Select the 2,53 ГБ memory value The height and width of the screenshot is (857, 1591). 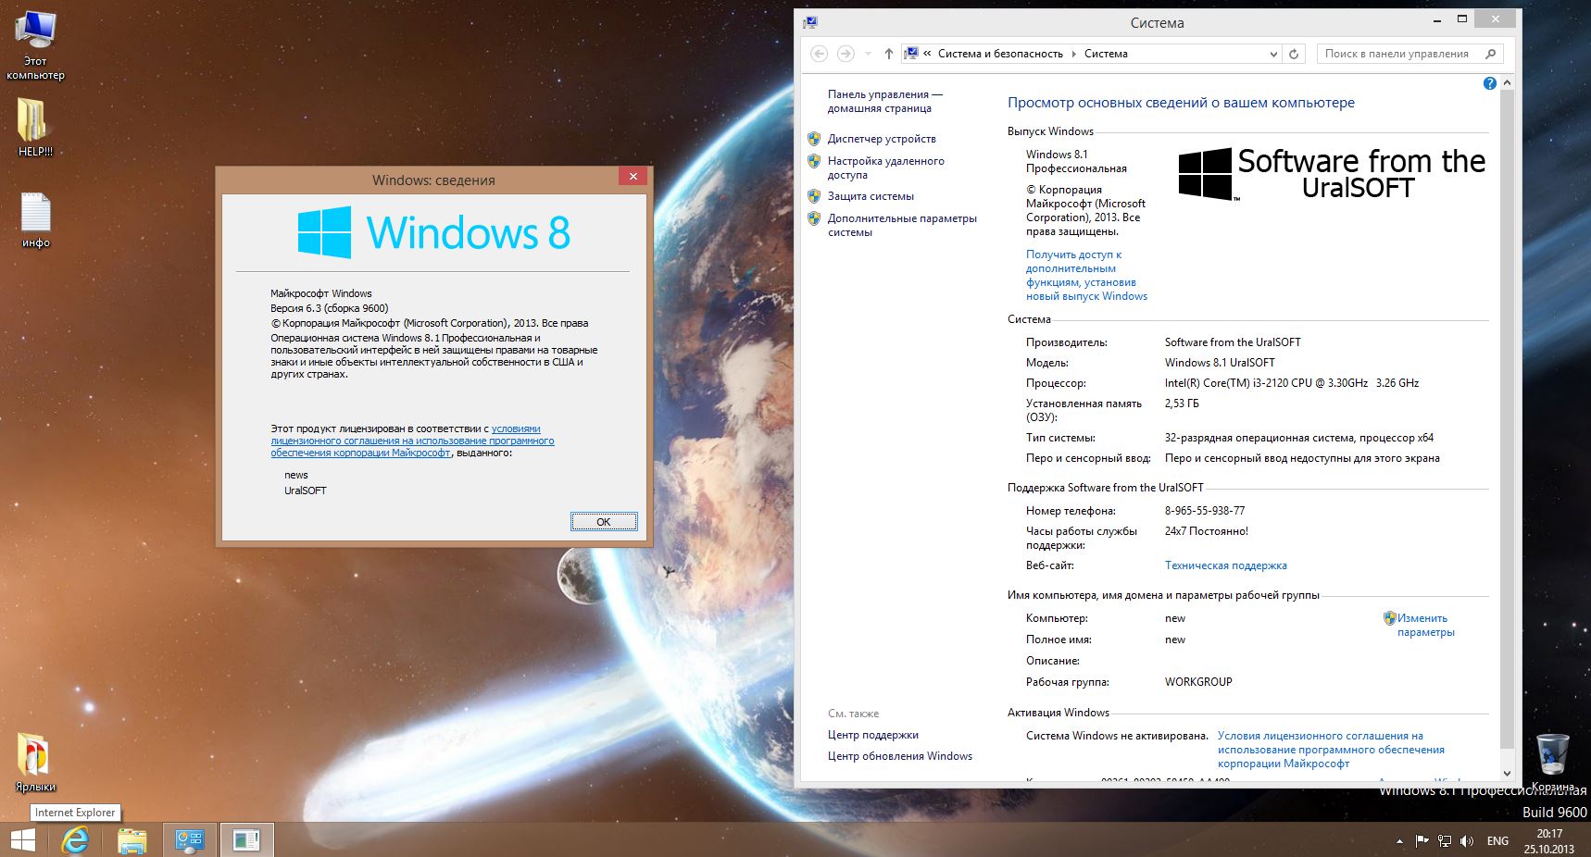[1181, 404]
